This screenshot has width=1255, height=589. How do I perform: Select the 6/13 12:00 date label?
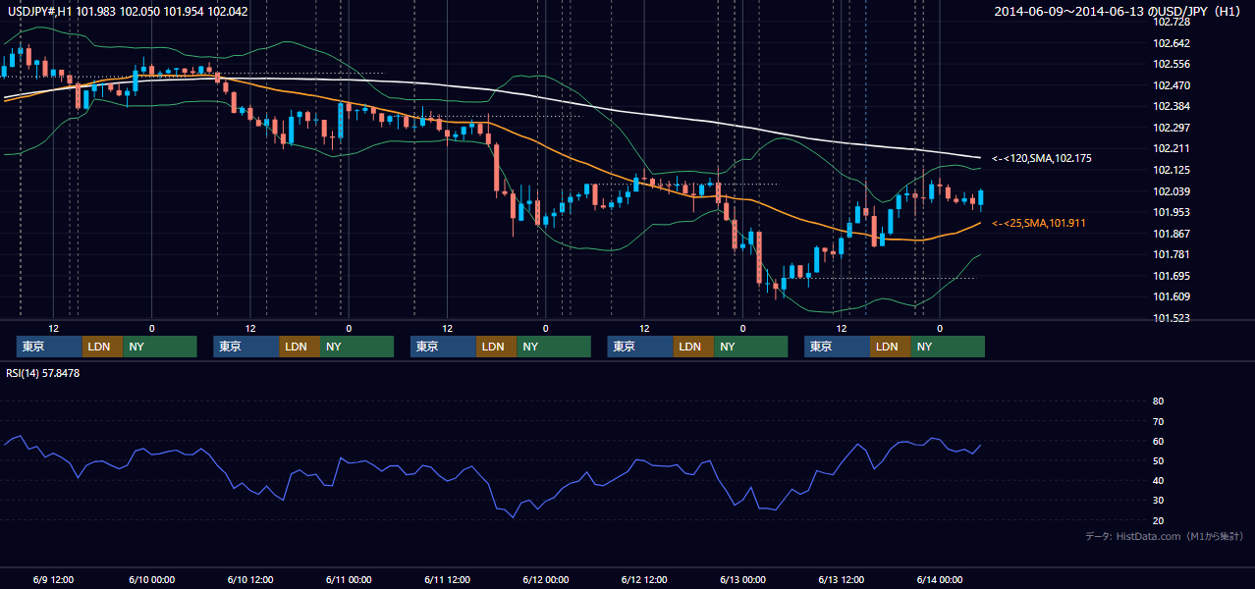[842, 579]
